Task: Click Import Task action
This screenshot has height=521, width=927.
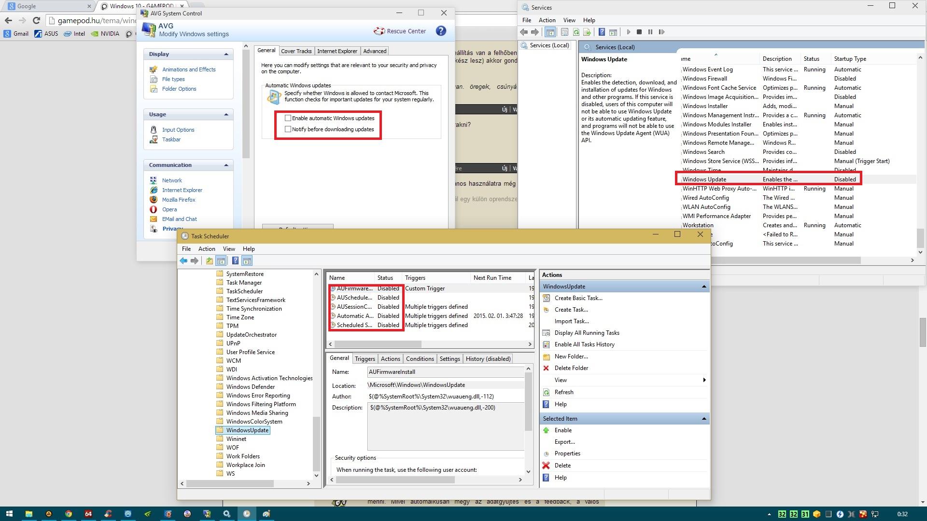Action: (x=572, y=321)
